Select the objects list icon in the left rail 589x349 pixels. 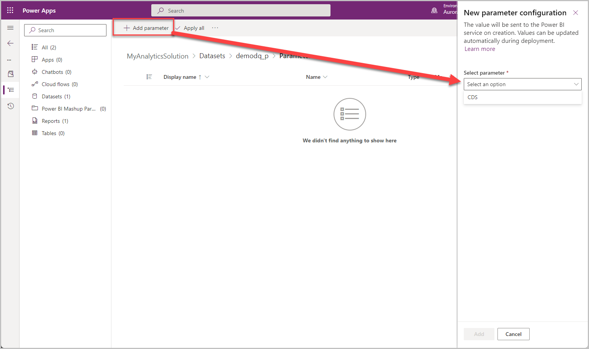[10, 90]
